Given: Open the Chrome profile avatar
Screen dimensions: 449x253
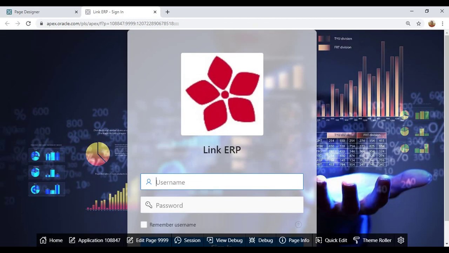Looking at the screenshot, I should 432,24.
